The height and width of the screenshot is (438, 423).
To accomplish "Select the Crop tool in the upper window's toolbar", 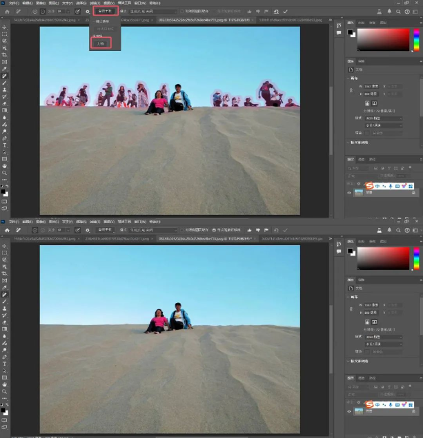I will (x=4, y=55).
